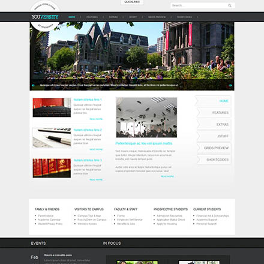Open Shortcodes in the dark top navigation bar
The width and height of the screenshot is (264, 264).
(184, 17)
